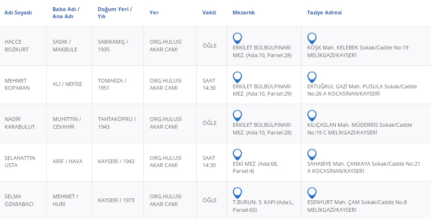Open condolence address pin for Hacce Bozkurt

(312, 38)
